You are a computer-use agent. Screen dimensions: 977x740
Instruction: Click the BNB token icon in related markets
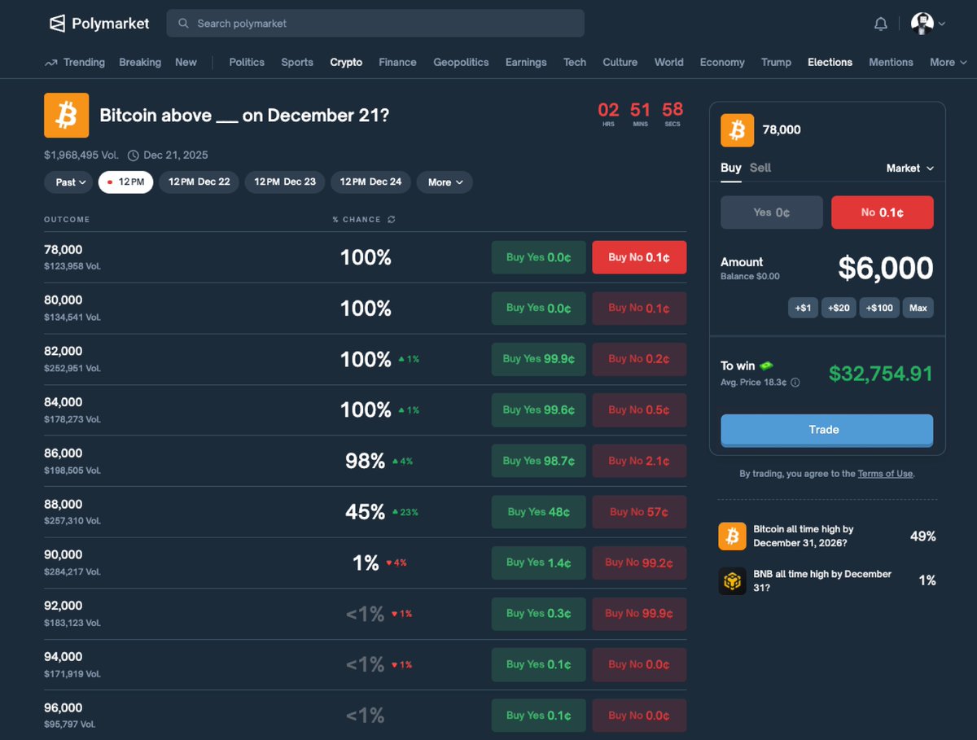732,580
